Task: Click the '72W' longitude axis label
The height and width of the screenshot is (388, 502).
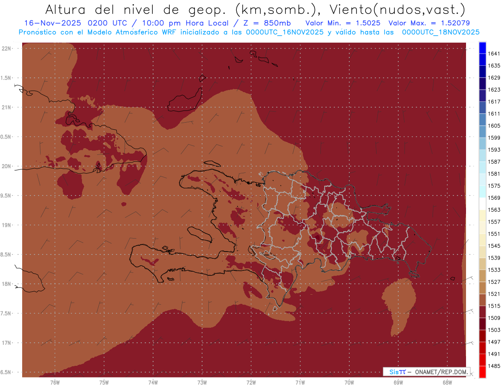Action: 251,383
